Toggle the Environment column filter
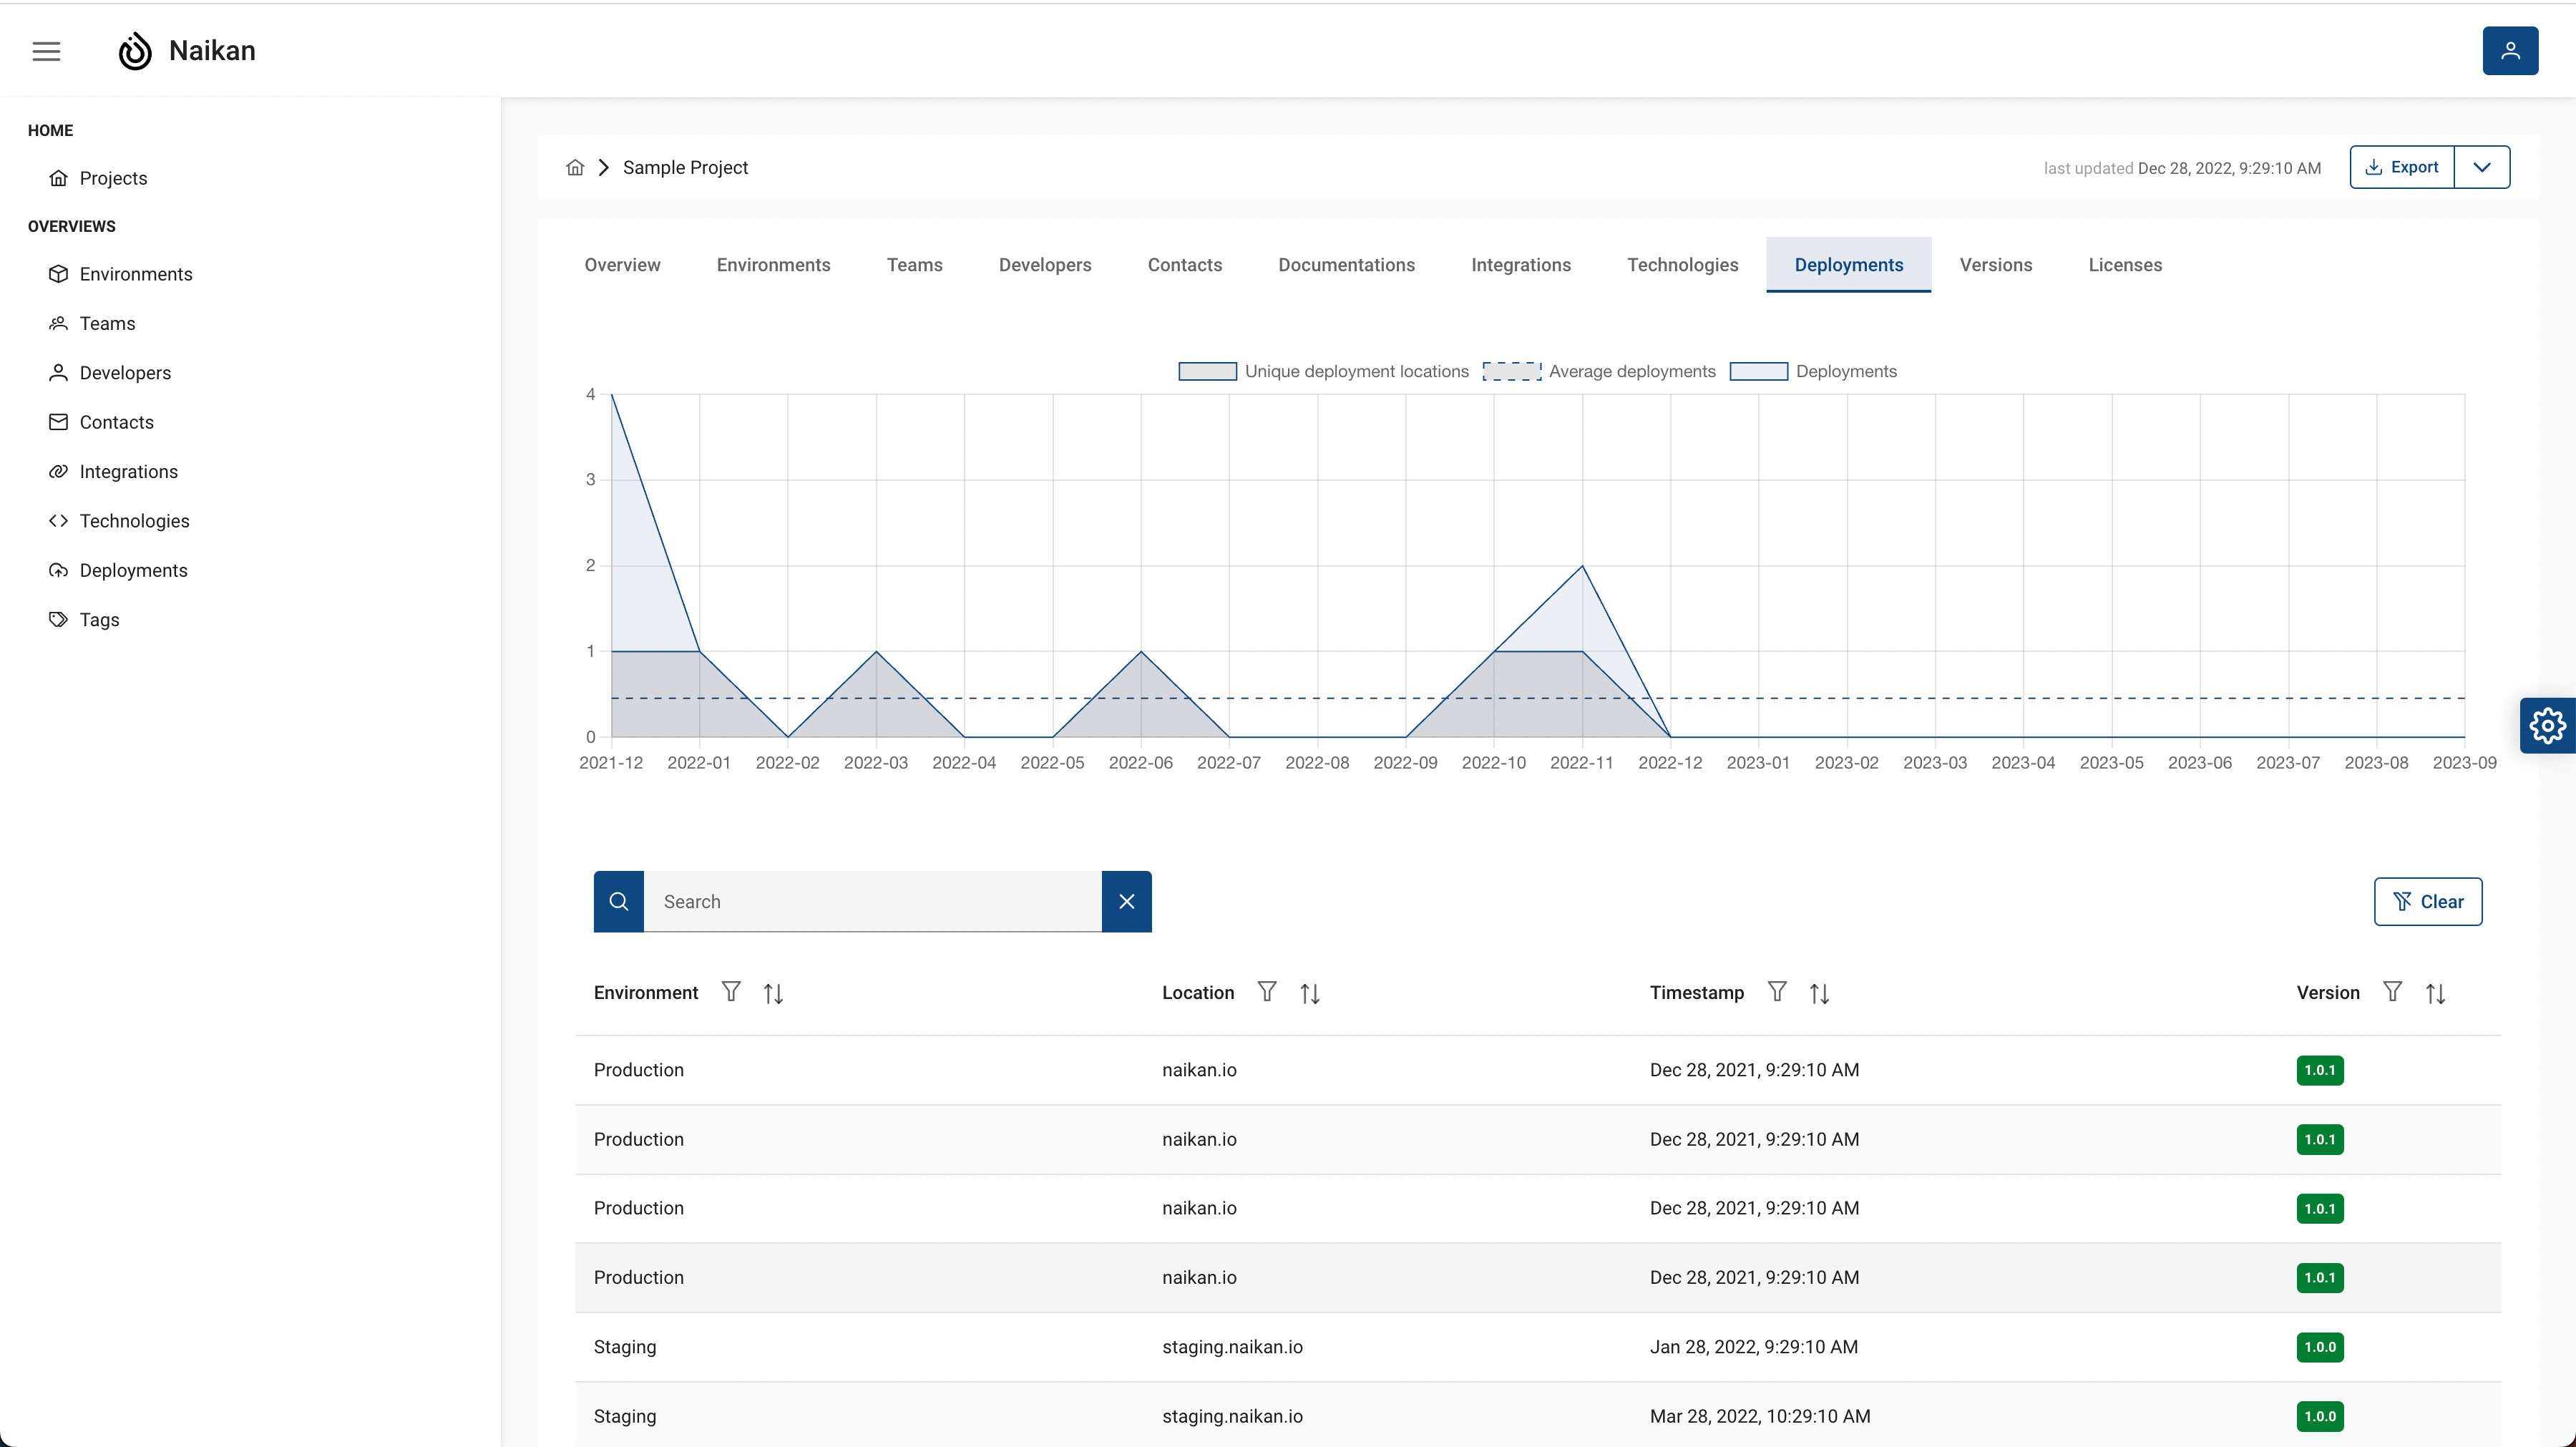2576x1447 pixels. (731, 990)
